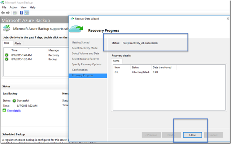Open the View details link

(14, 111)
